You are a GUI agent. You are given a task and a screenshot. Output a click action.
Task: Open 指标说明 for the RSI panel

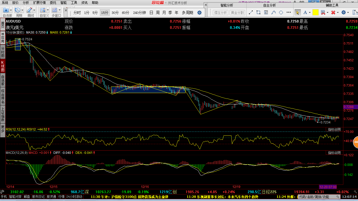334,129
